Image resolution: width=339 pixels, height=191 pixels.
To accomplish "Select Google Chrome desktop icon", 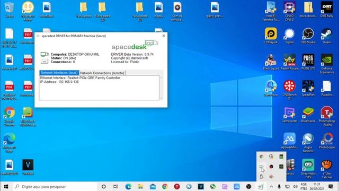I will point(10,116).
